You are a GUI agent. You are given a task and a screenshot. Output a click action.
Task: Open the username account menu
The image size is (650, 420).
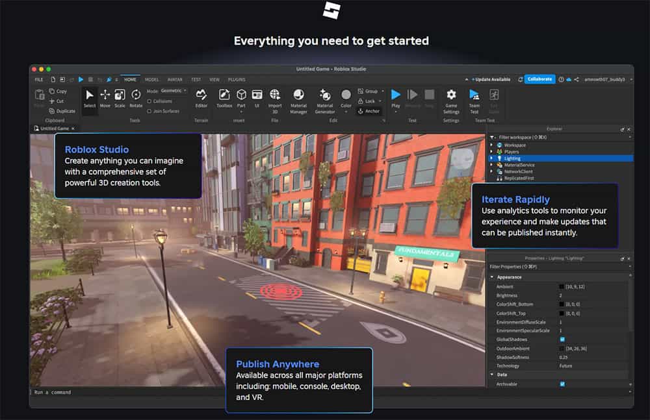[x=607, y=80]
